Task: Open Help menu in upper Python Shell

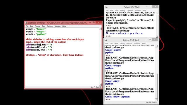Action: point(144,10)
